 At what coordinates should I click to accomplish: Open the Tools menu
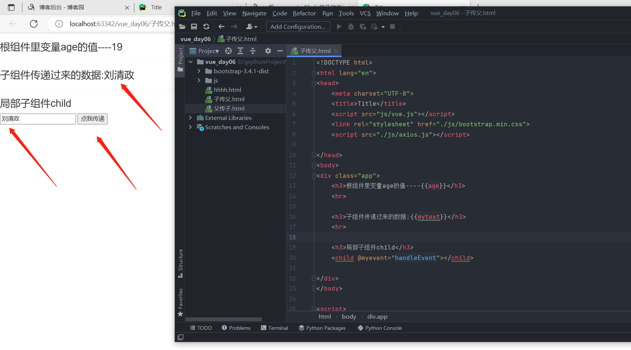346,13
